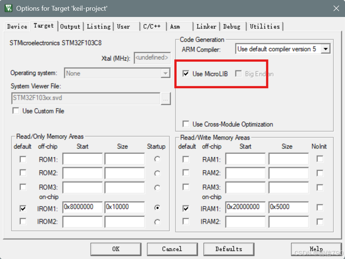Click the IROM2 Start field

[x=82, y=222]
